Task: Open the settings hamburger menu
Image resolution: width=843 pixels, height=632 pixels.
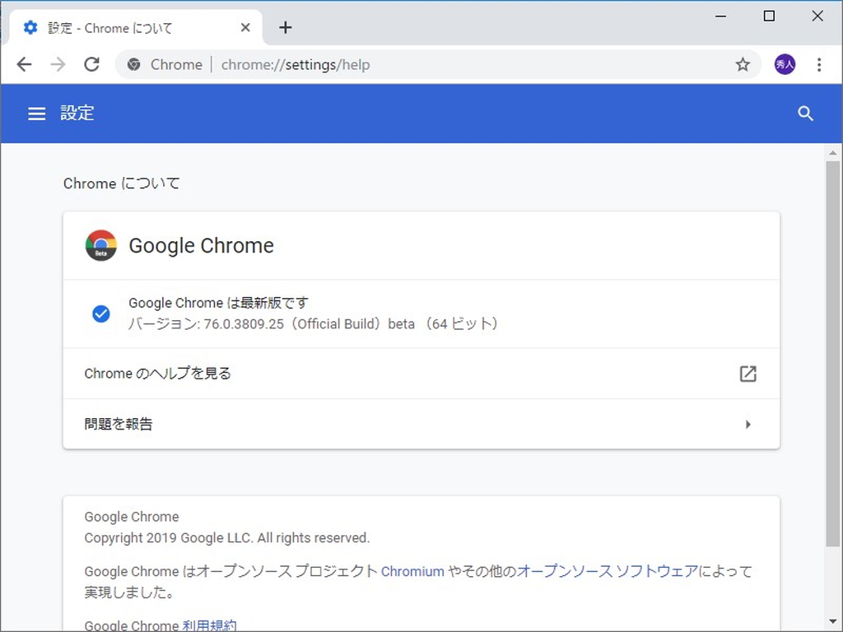Action: coord(36,114)
